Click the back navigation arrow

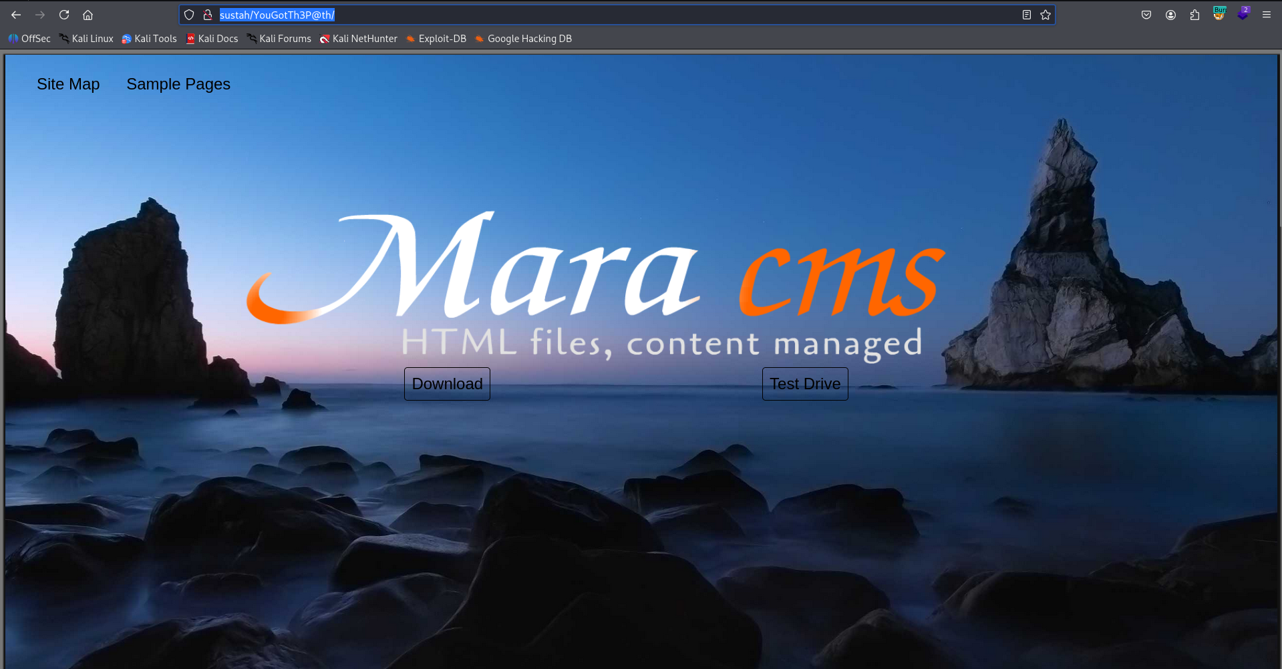(15, 14)
